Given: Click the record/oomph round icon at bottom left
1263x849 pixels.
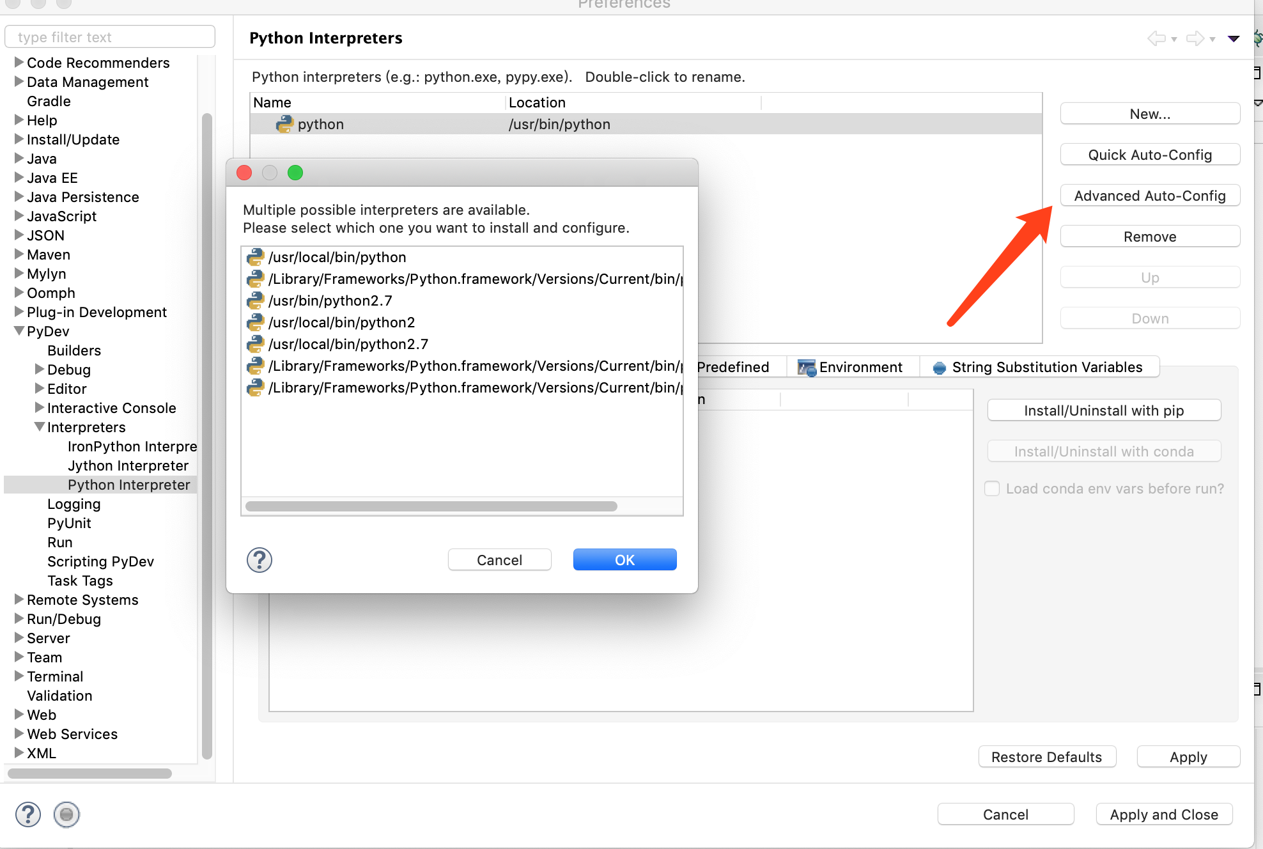Looking at the screenshot, I should [66, 814].
